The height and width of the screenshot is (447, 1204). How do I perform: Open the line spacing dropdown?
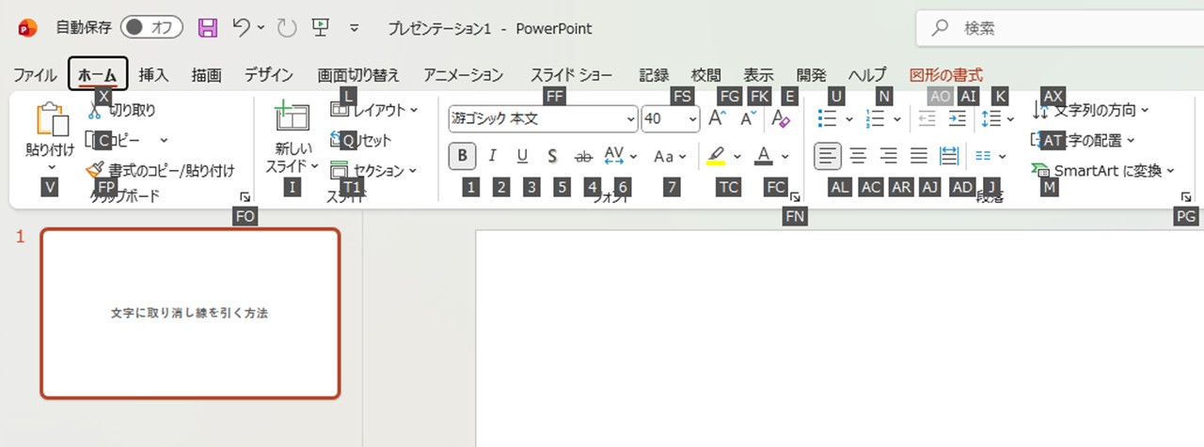coord(997,118)
